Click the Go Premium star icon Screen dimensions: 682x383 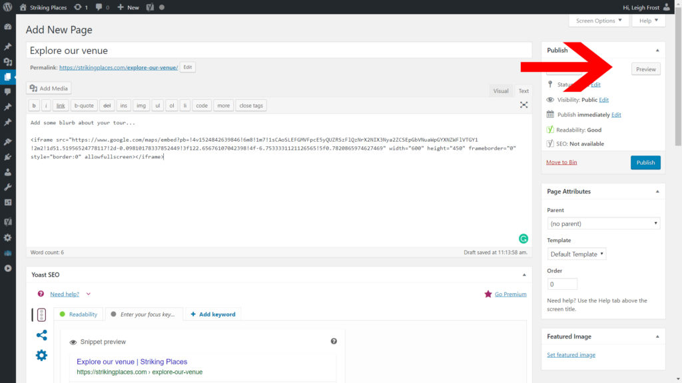point(488,294)
